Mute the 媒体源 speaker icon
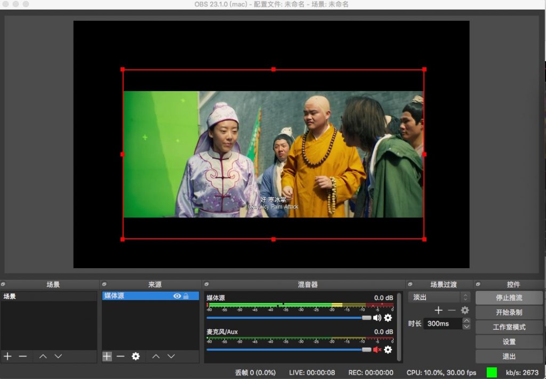The height and width of the screenshot is (379, 546). pyautogui.click(x=377, y=318)
